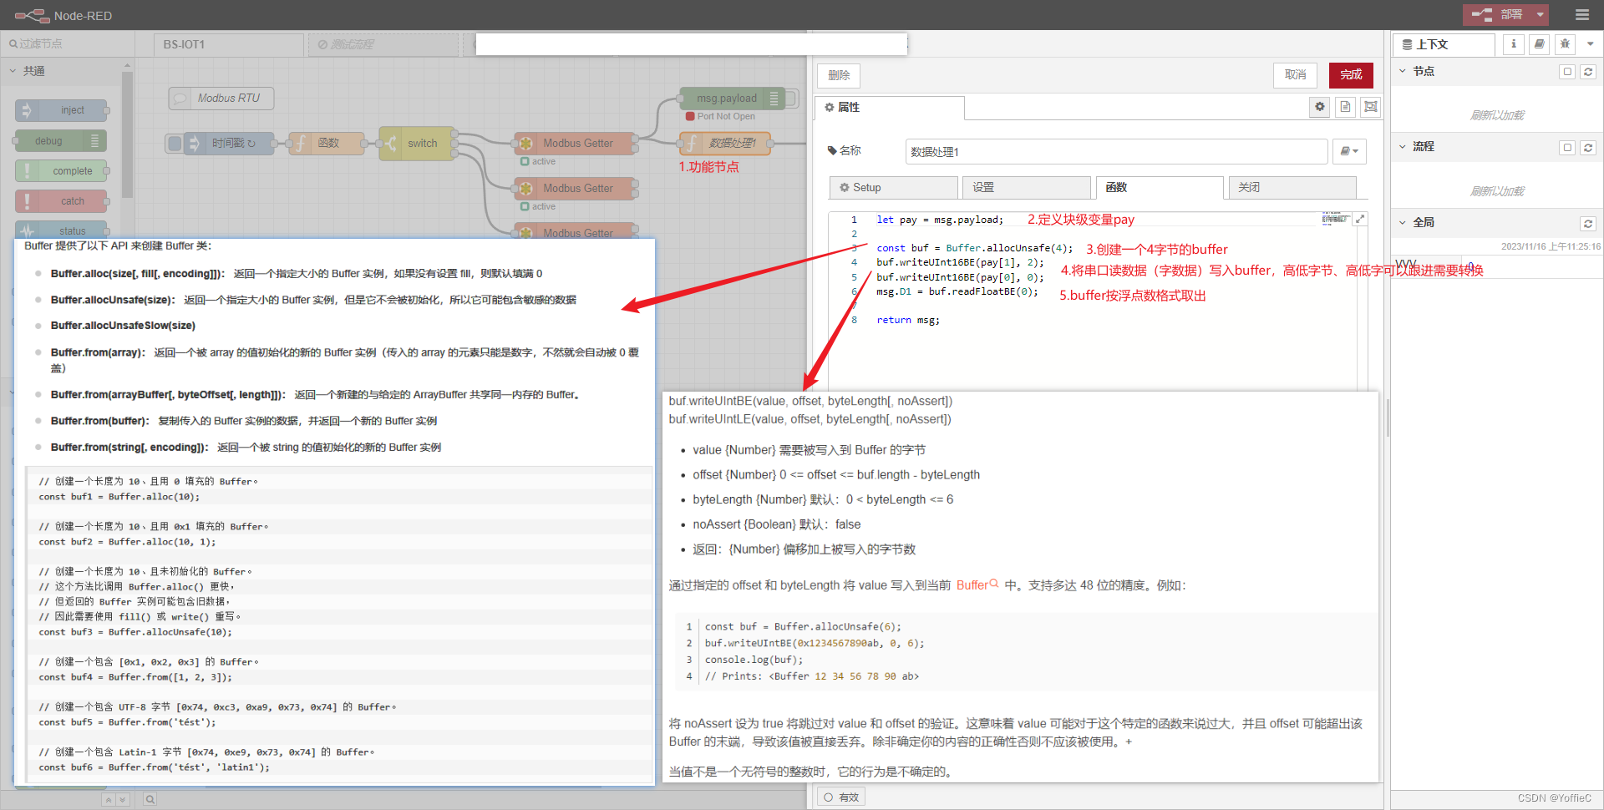Refresh the 节点 context section

tap(1588, 72)
